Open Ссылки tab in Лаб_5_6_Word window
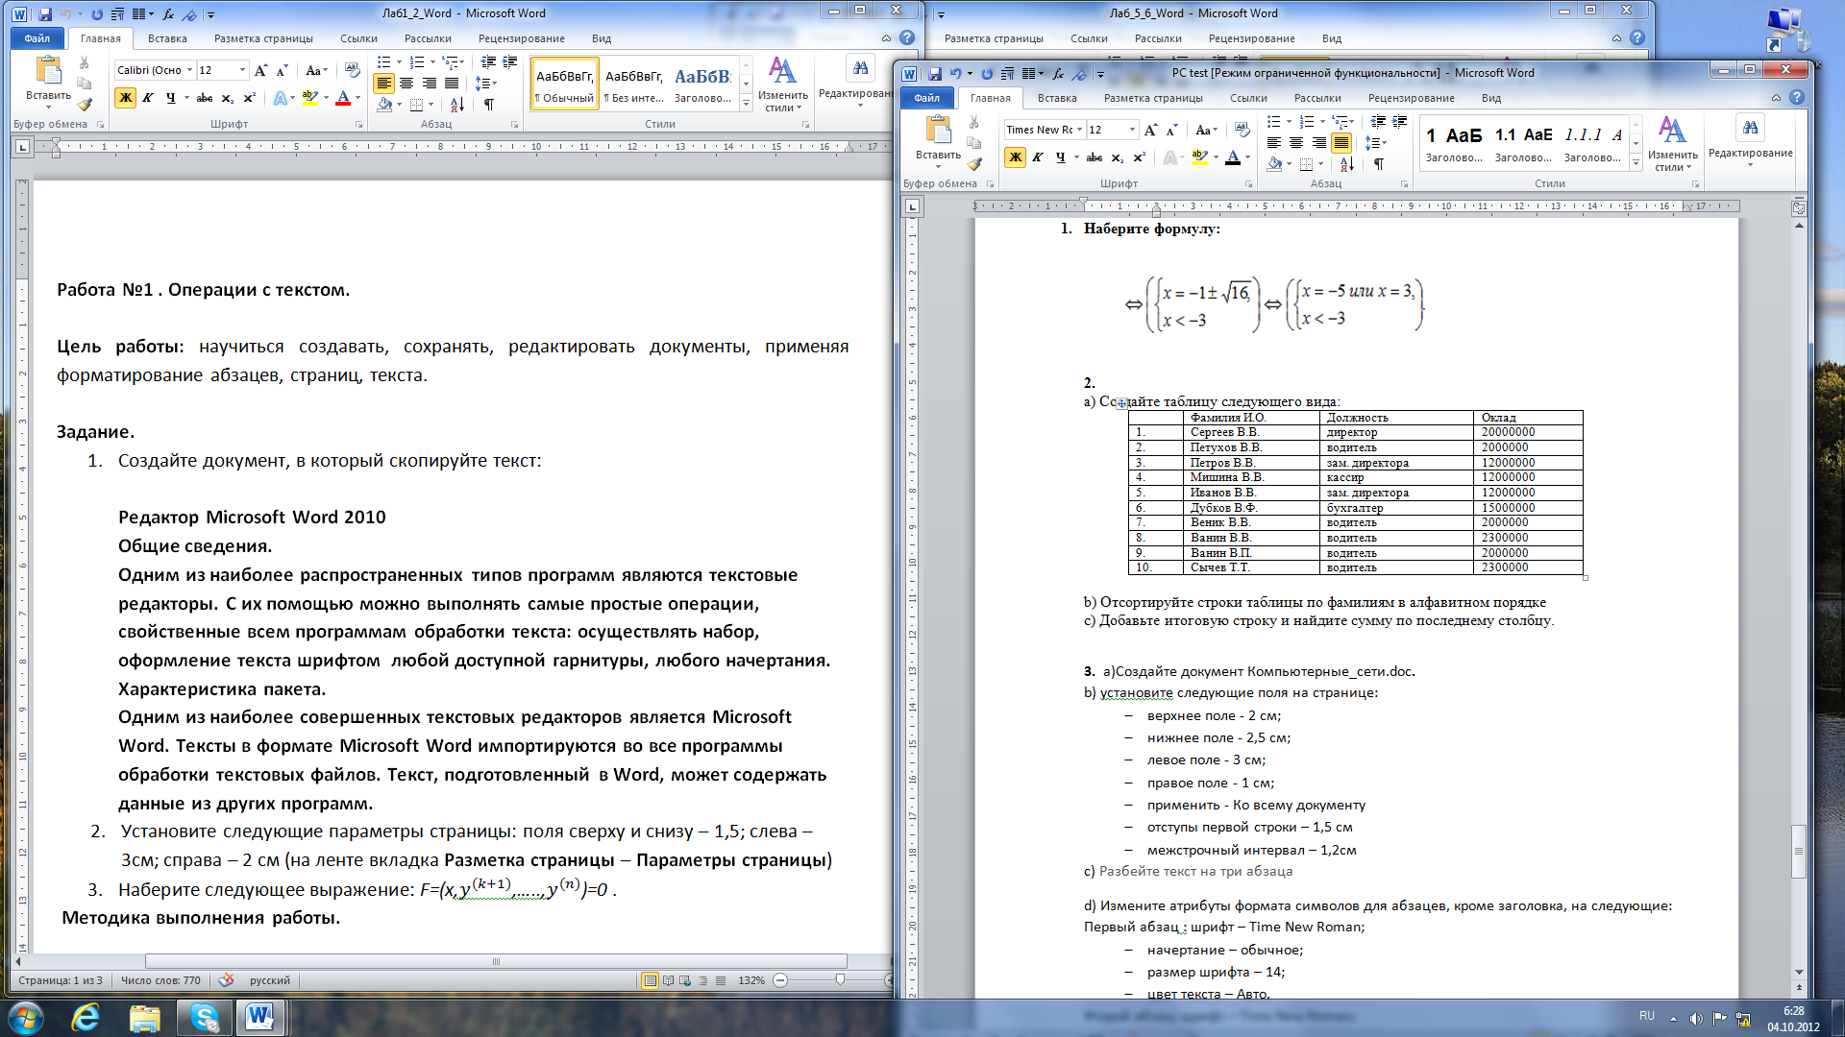This screenshot has width=1845, height=1037. pos(1089,38)
